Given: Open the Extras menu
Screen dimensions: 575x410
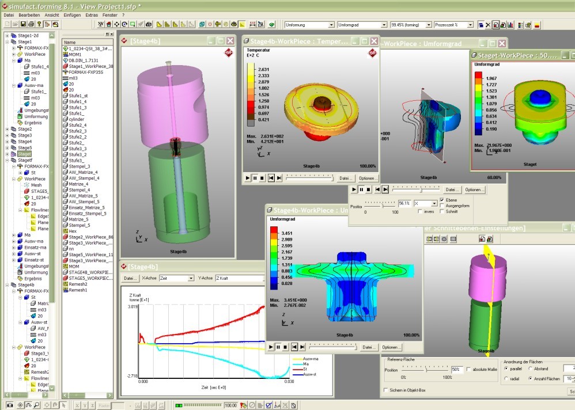Looking at the screenshot, I should [x=92, y=15].
